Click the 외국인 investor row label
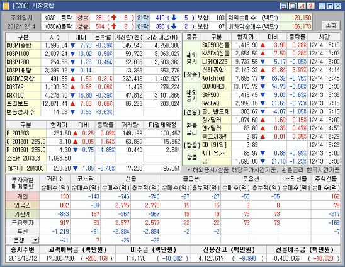Viewport: 345px width, 267px height. 23,205
